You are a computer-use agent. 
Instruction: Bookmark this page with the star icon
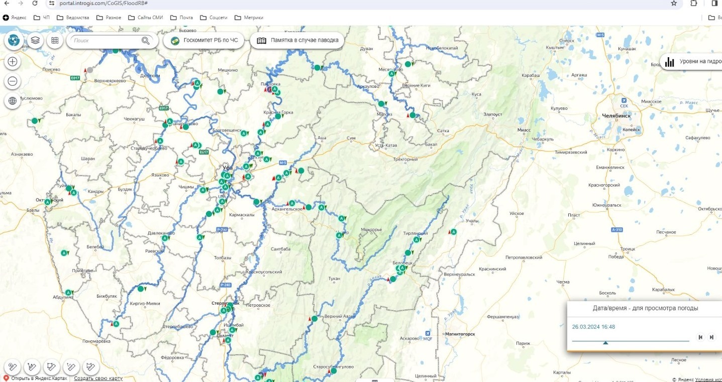pos(674,3)
